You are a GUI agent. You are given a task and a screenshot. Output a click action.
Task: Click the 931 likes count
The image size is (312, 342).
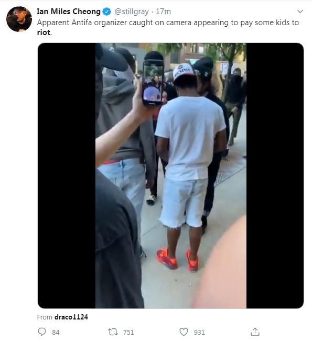[x=199, y=332]
